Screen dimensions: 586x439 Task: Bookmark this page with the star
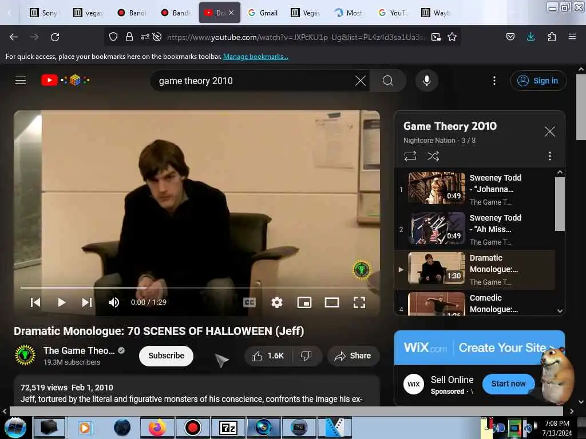tap(452, 37)
